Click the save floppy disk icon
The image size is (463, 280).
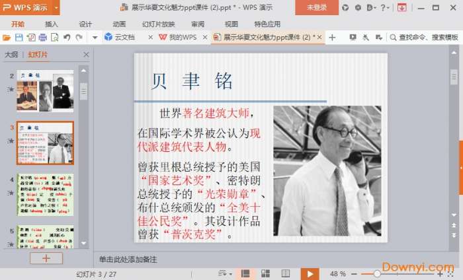tap(19, 38)
